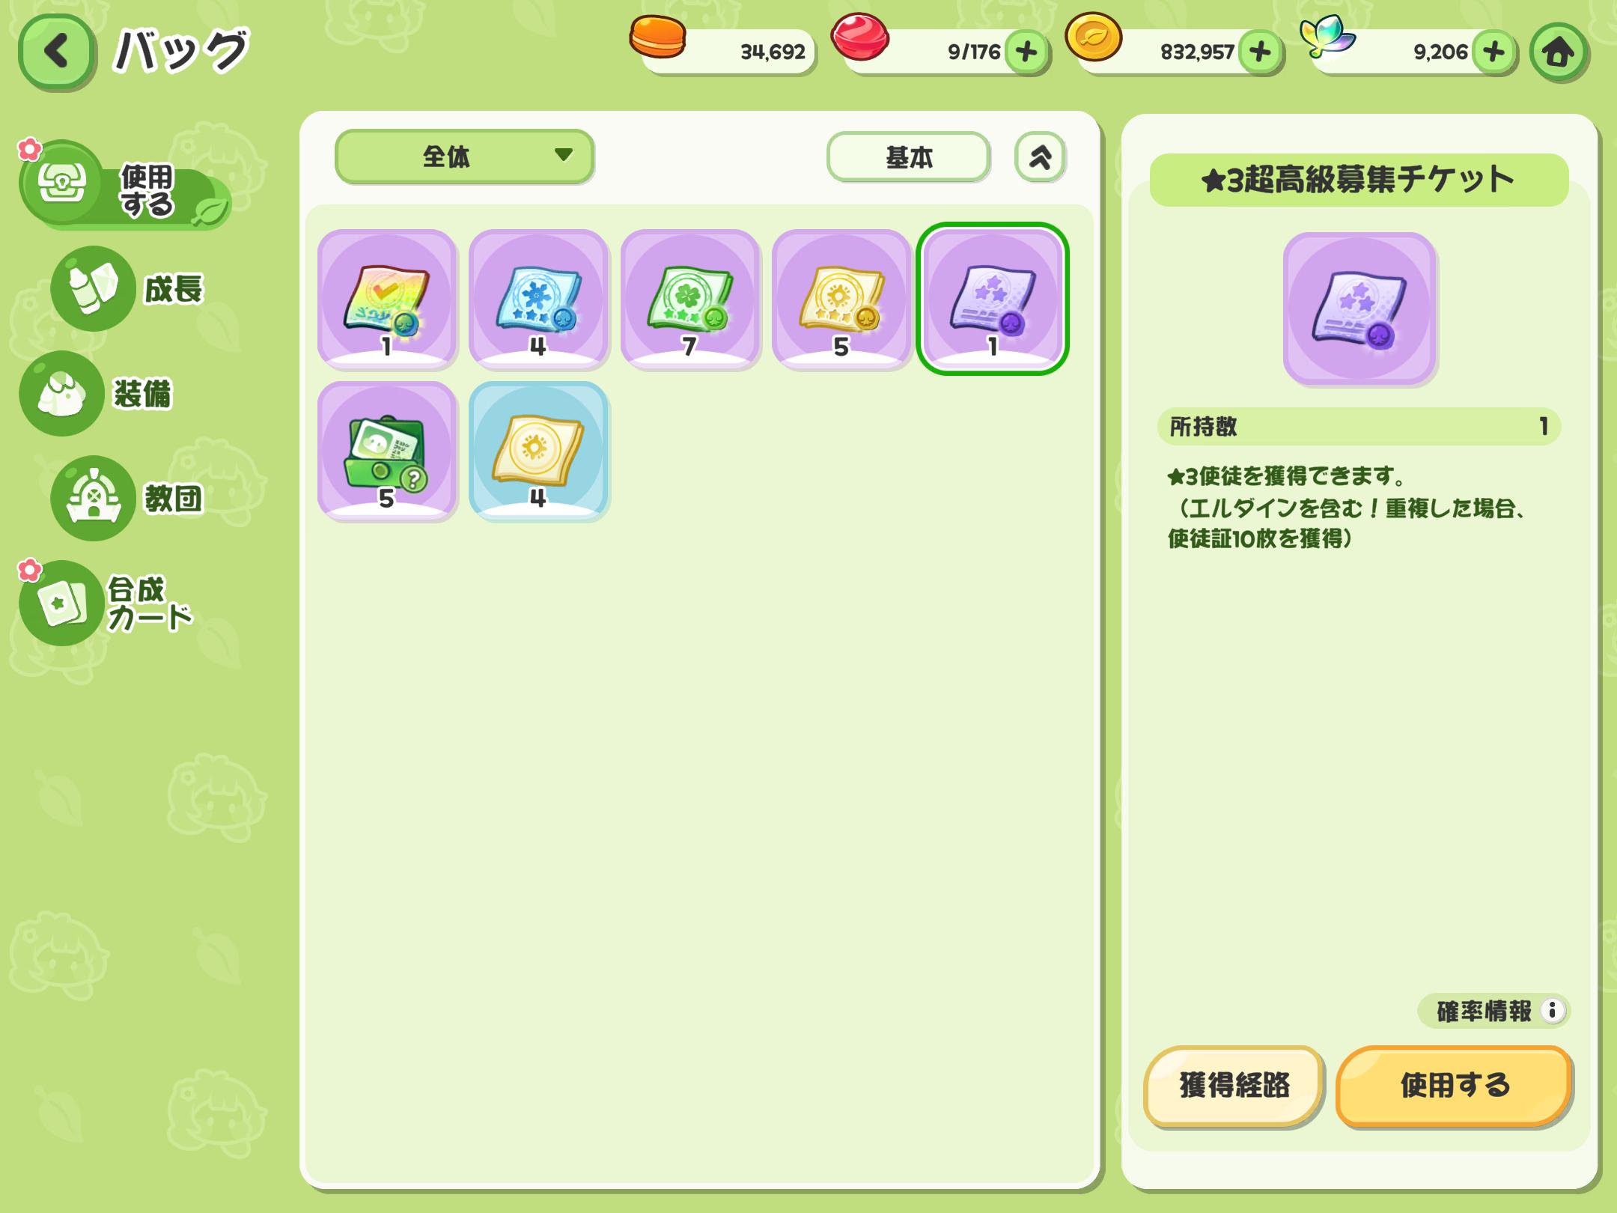The height and width of the screenshot is (1213, 1617).
Task: Select the green clover ticket item
Action: point(689,300)
